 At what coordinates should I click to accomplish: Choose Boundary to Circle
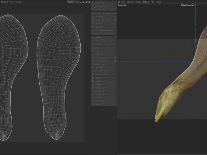click(104, 71)
